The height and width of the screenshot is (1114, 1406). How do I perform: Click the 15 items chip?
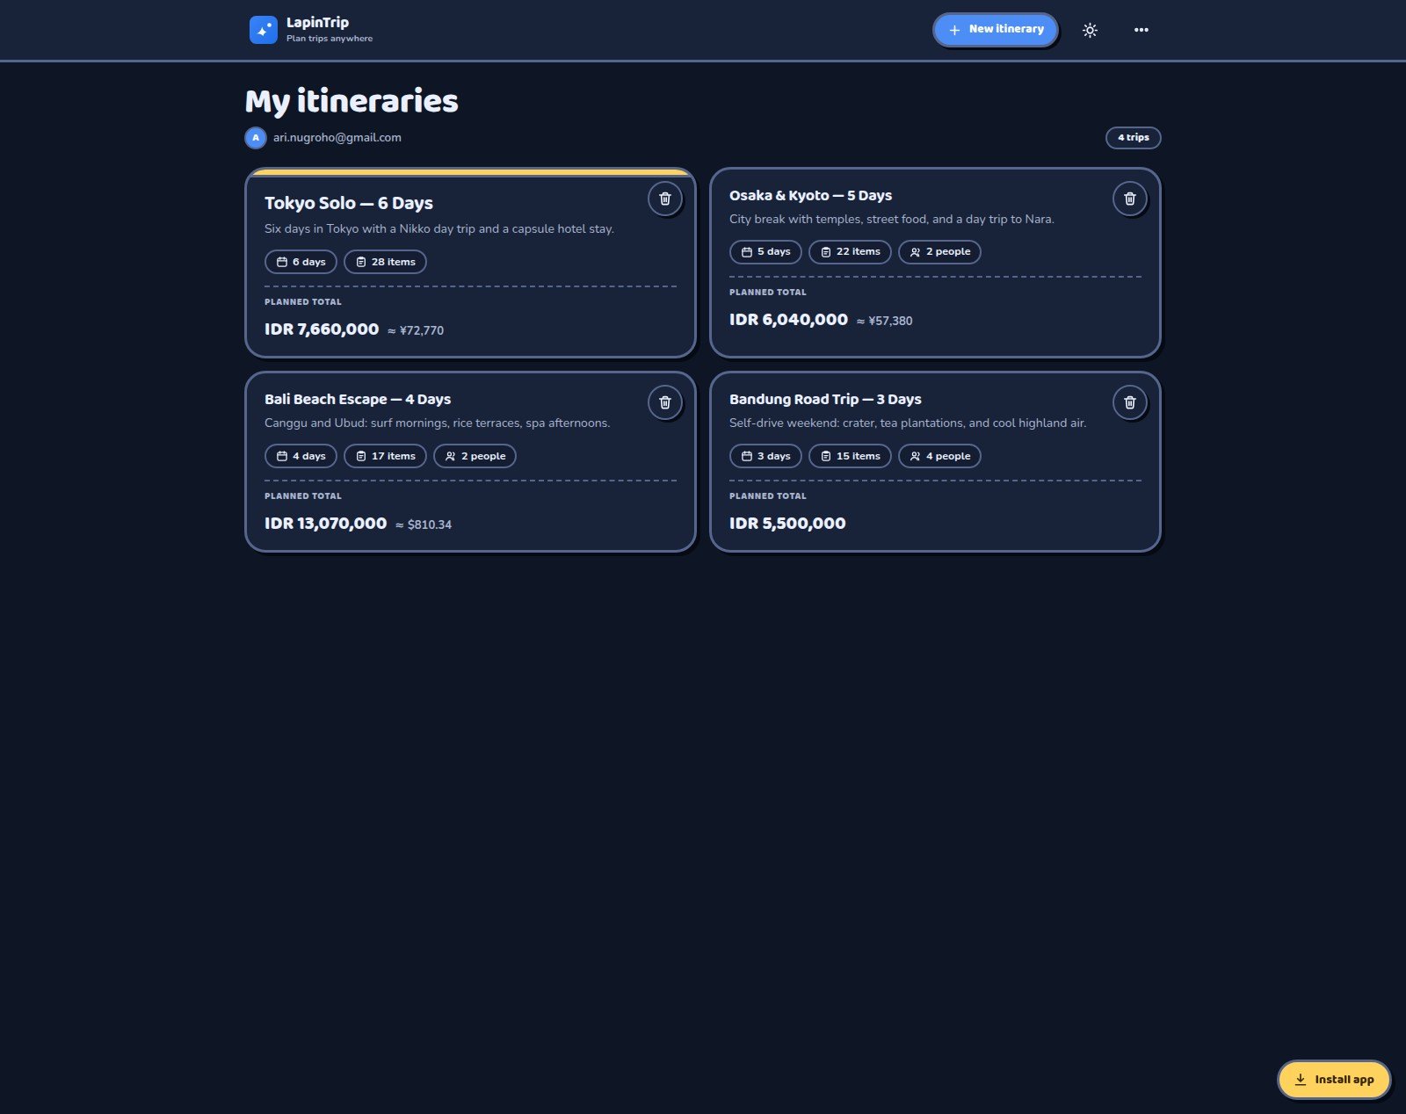coord(850,456)
